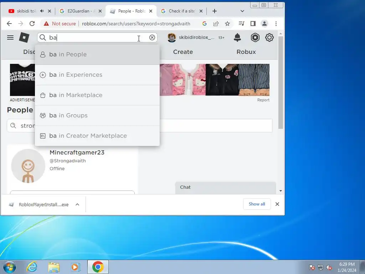Launch Internet Explorer from the taskbar

[32, 267]
